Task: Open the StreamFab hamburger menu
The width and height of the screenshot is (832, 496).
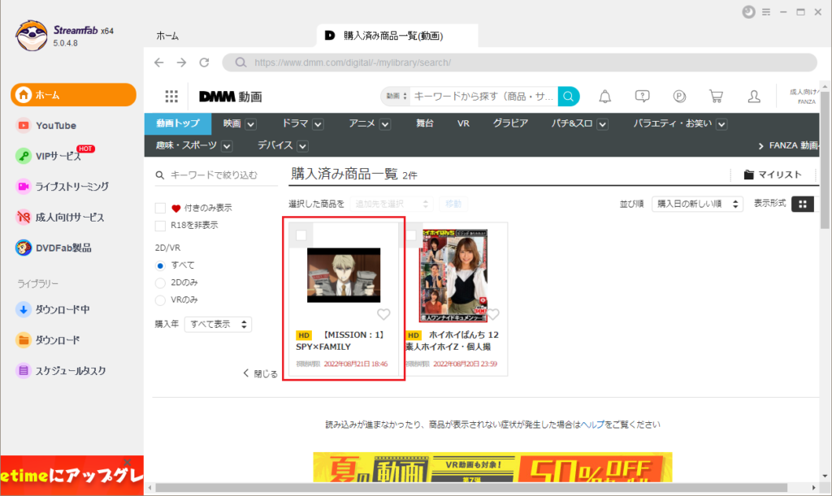Action: tap(766, 11)
